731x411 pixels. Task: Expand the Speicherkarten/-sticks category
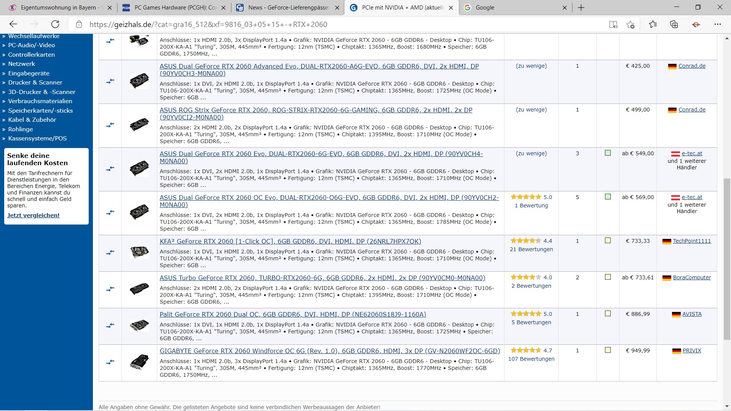(40, 110)
